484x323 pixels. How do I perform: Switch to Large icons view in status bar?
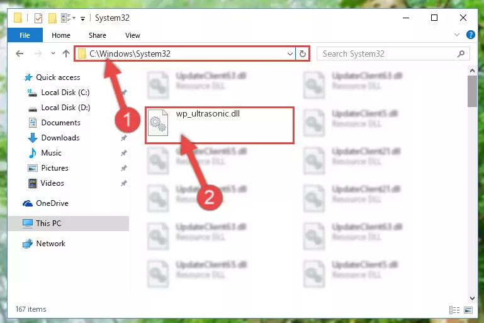[468, 310]
